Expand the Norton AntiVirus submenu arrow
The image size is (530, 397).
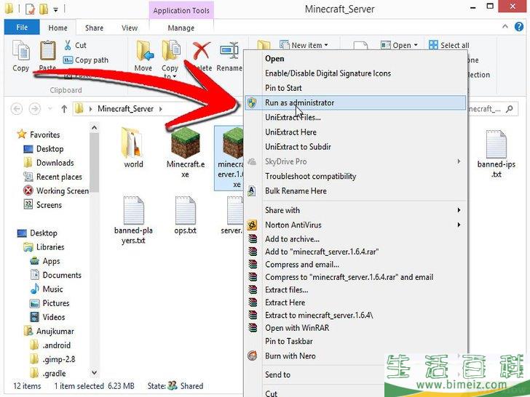point(459,225)
